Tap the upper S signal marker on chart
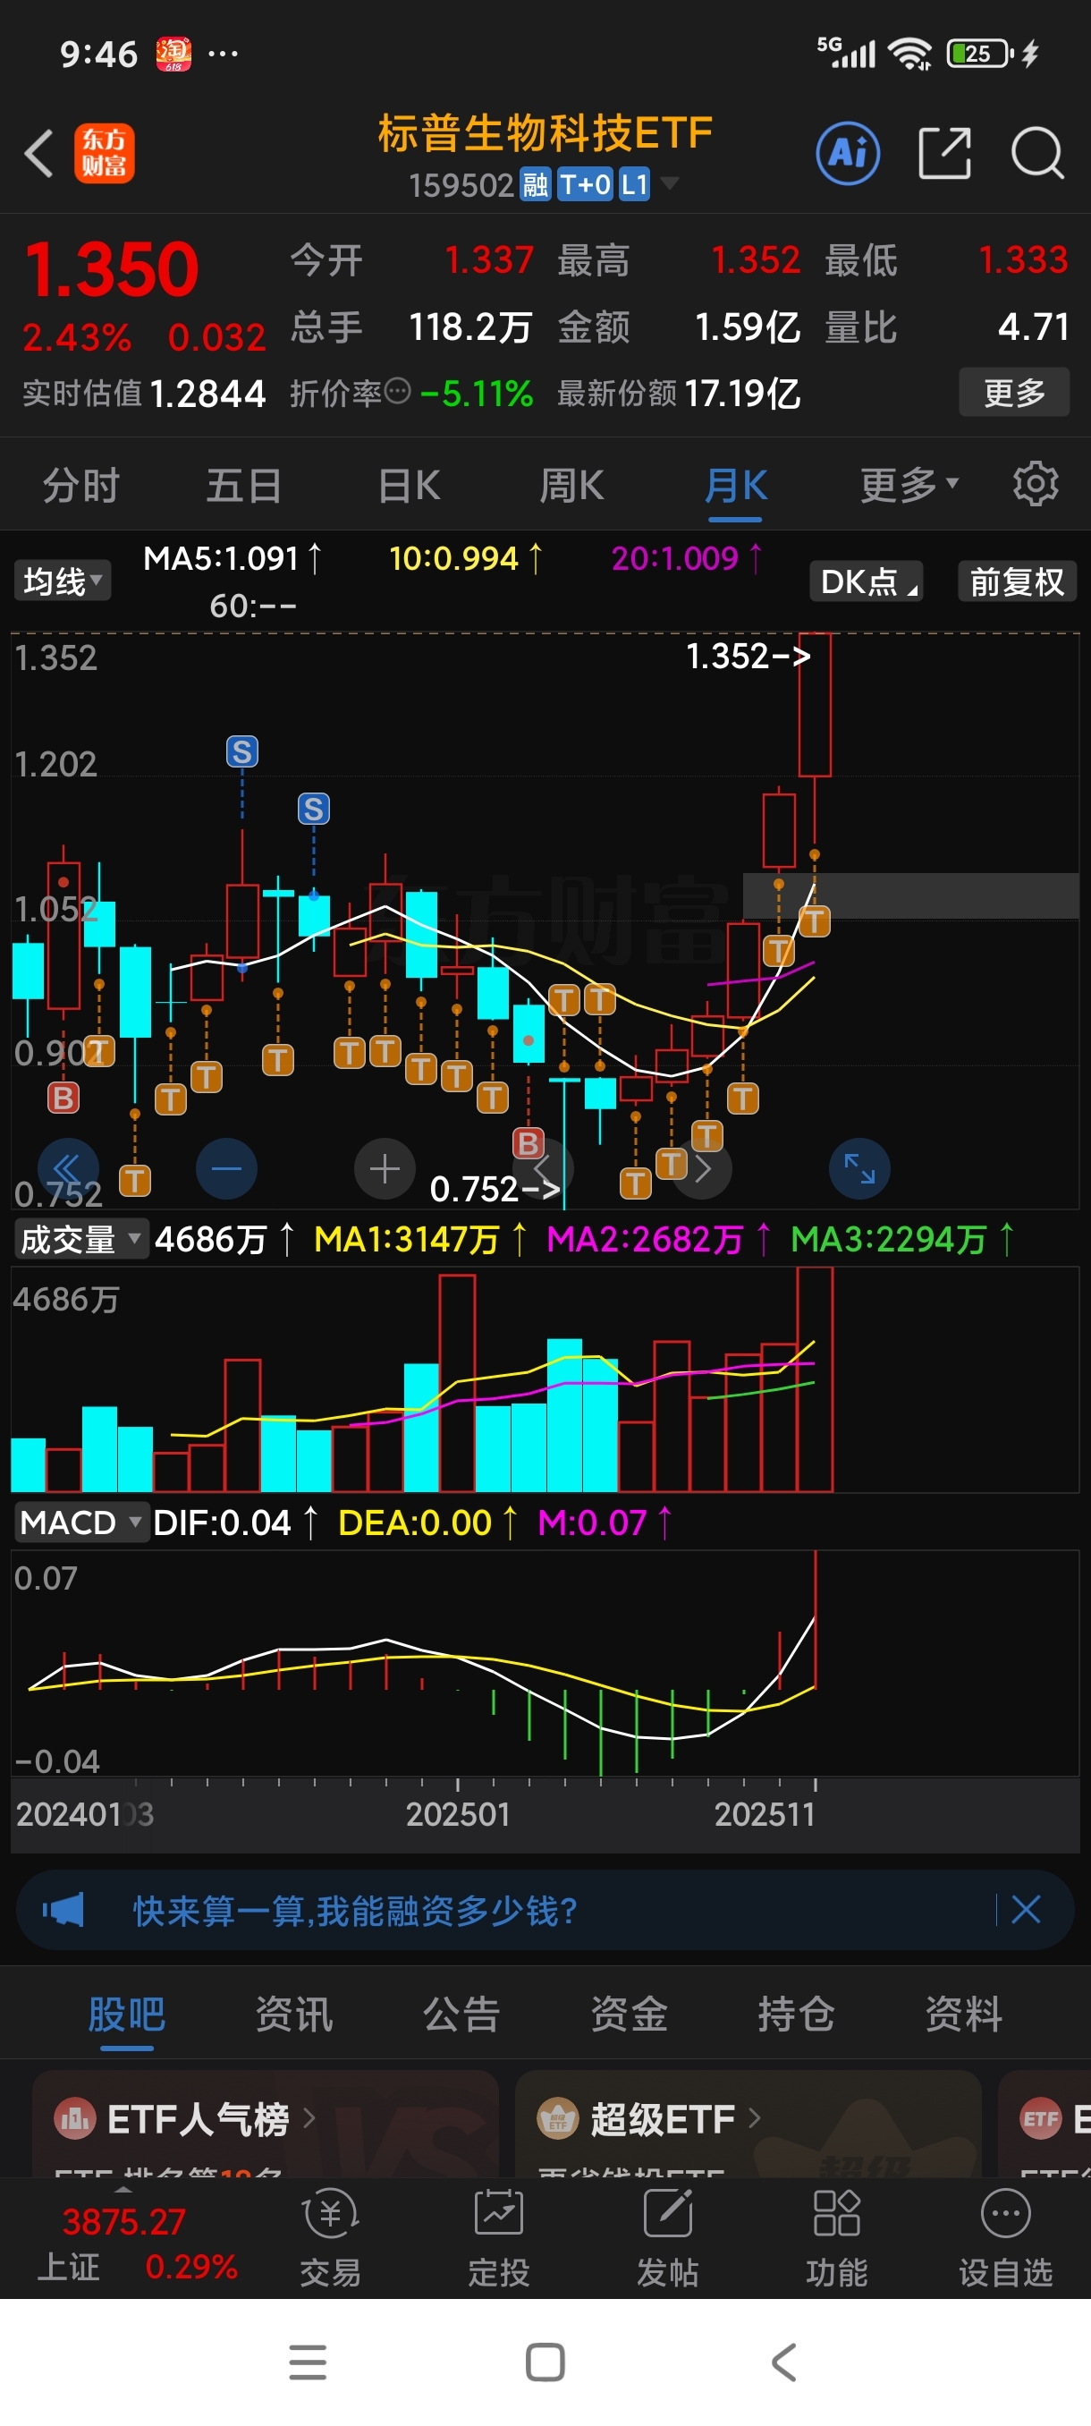 242,751
